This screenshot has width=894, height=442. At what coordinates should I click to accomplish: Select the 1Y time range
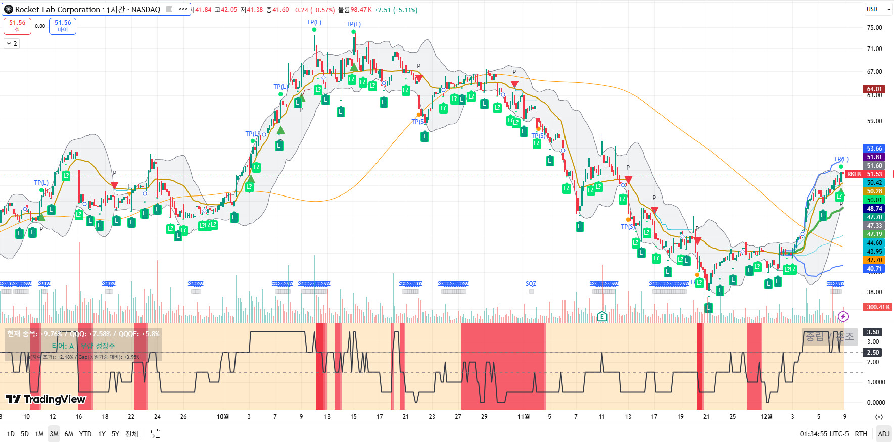coord(102,434)
